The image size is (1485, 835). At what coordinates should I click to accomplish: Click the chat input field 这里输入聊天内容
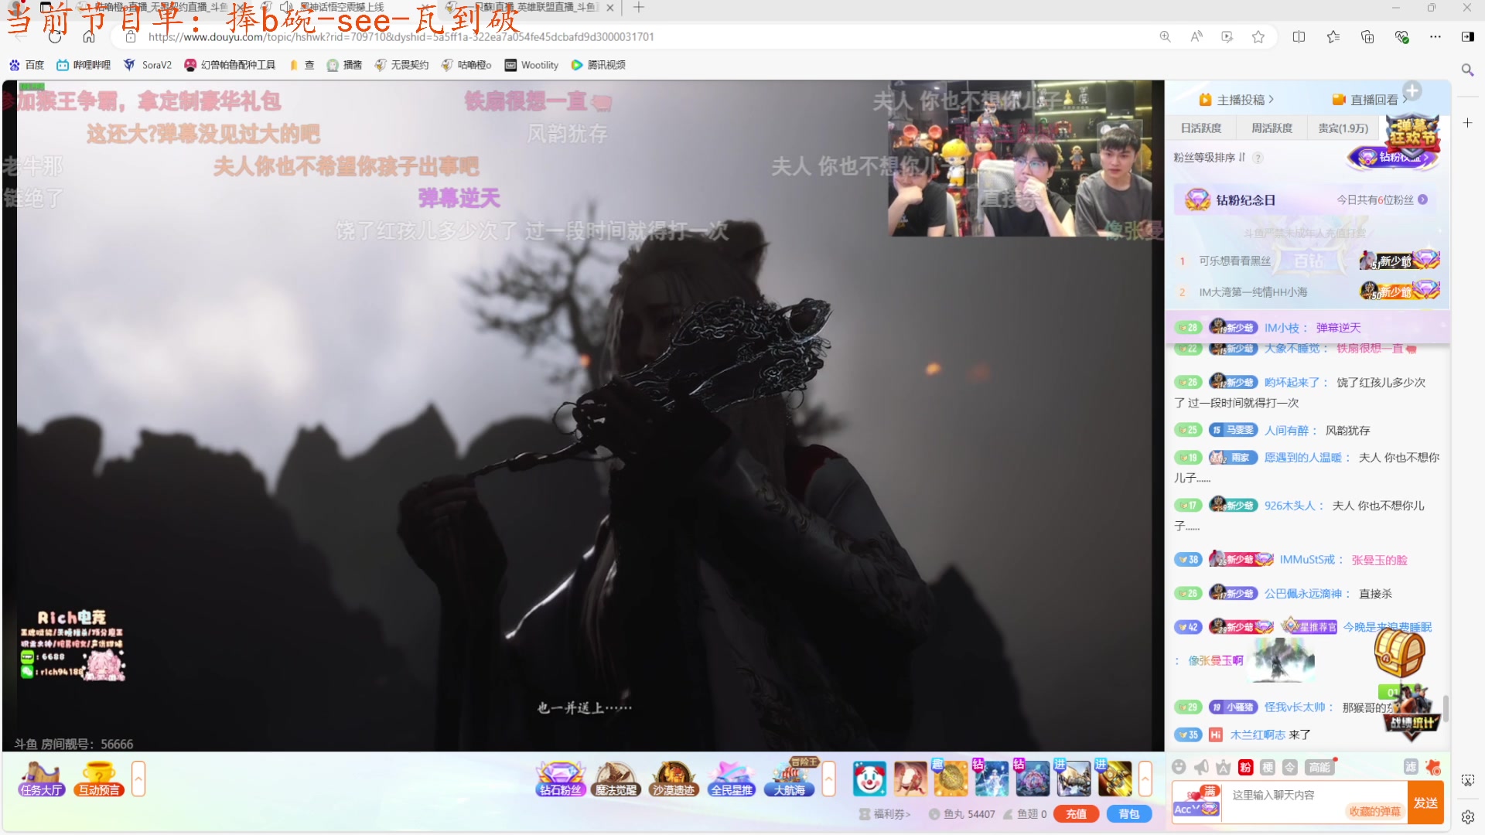click(1315, 795)
